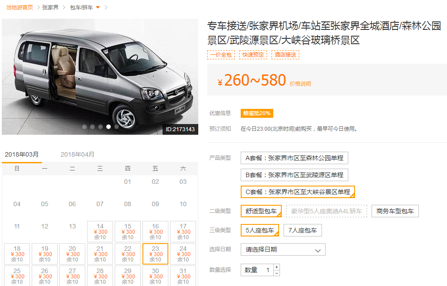Choose the 豪华型5人座奥迪A4L轿车 option
Image resolution: width=447 pixels, height=286 pixels.
coord(326,211)
